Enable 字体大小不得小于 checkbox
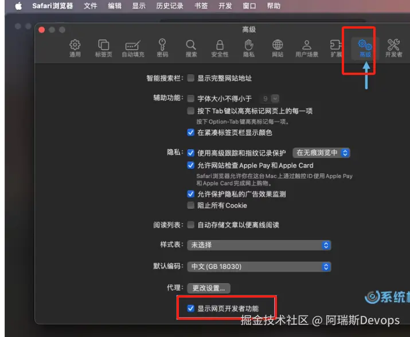Screen dimensions: 410x337 coord(191,98)
